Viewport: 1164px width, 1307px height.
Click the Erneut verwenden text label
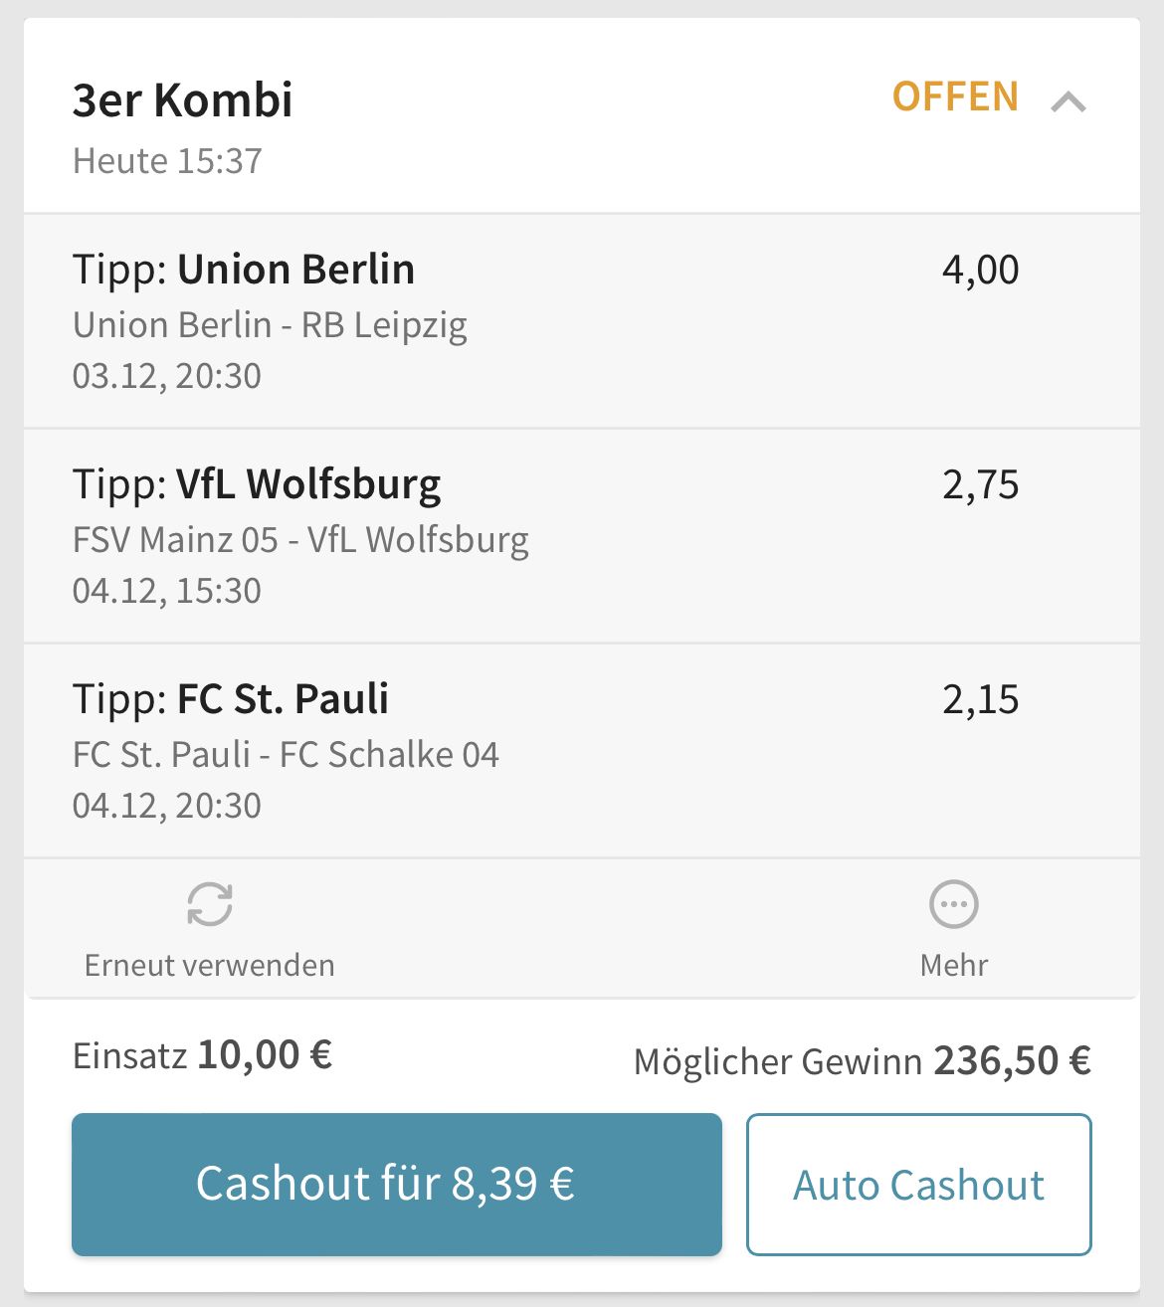tap(210, 965)
